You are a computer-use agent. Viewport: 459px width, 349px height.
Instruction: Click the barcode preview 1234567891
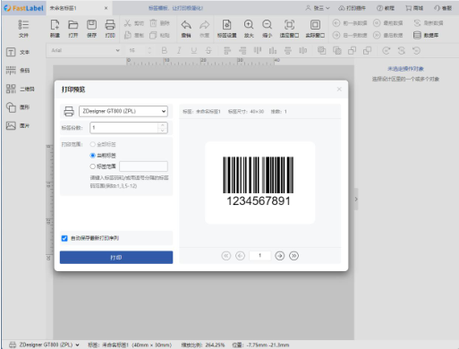point(259,182)
